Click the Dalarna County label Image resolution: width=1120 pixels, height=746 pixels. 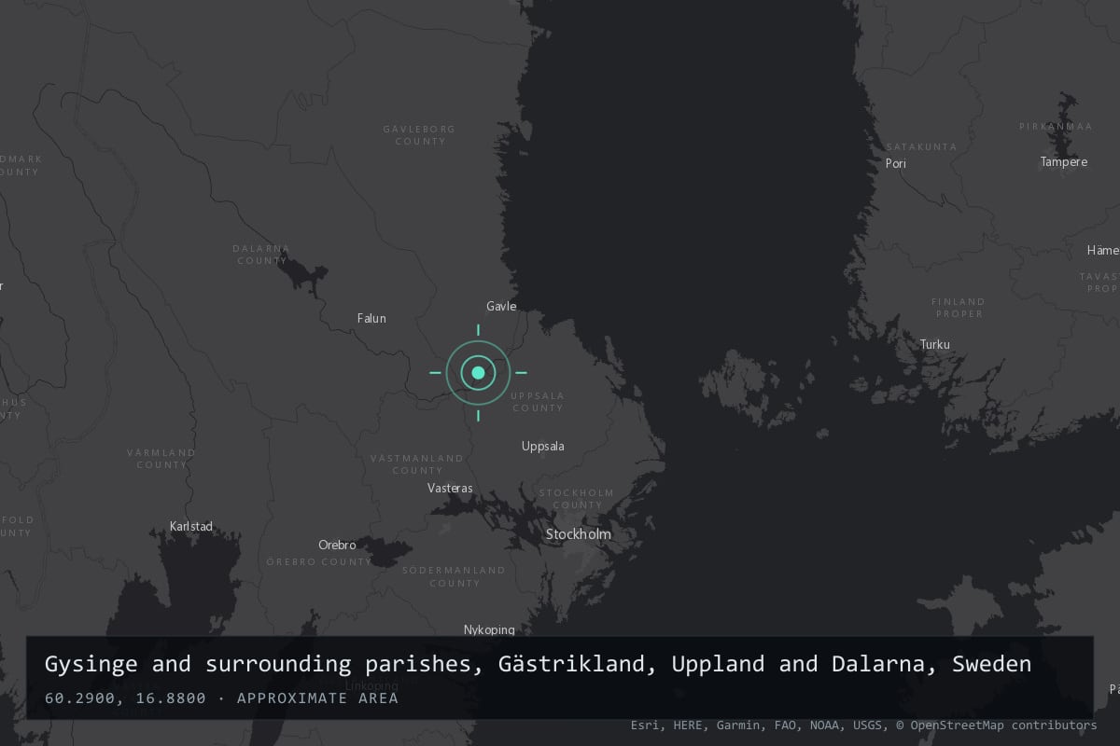(261, 255)
